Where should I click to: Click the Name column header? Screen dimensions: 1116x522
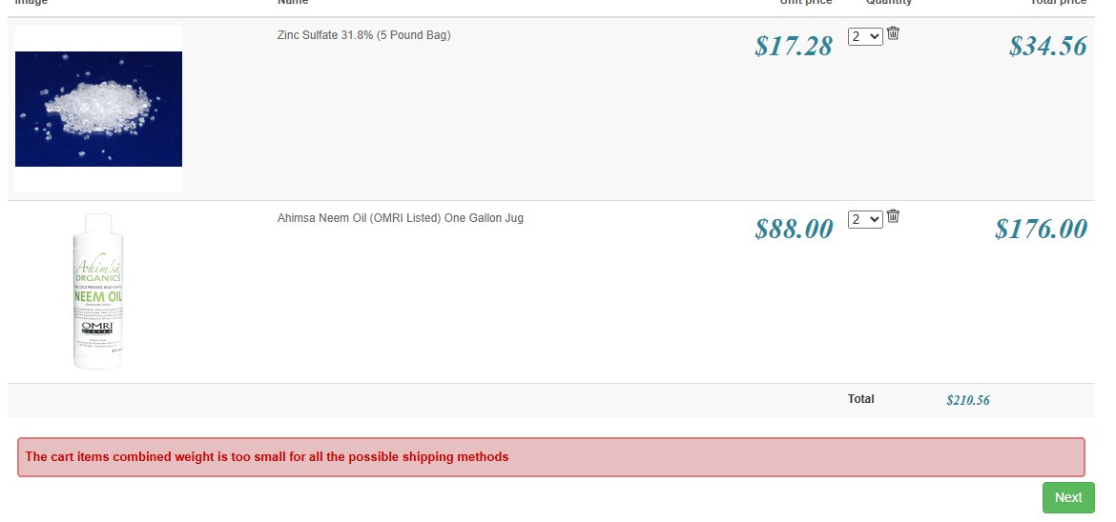click(293, 3)
